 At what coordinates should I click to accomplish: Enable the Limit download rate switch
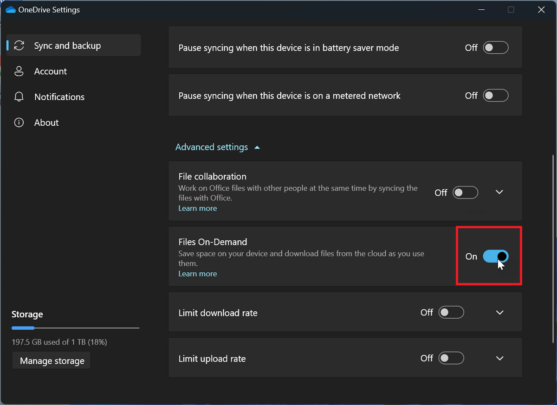coord(451,312)
